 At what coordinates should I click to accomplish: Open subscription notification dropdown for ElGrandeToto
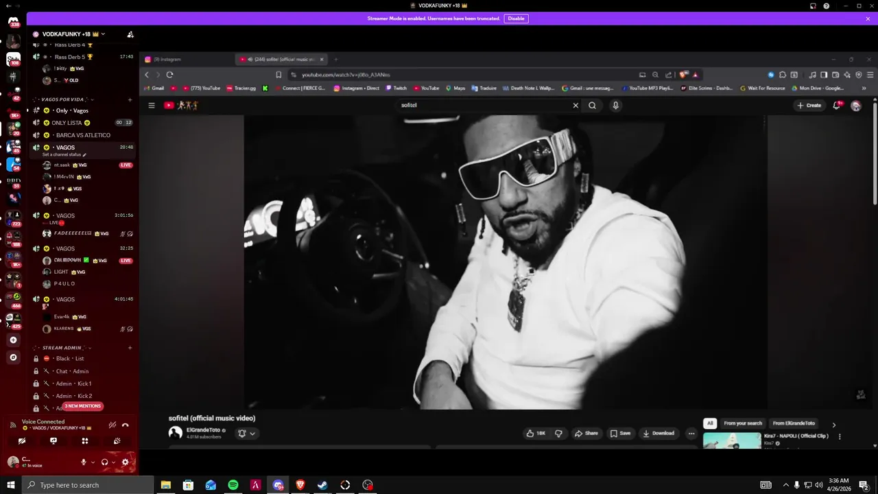(x=246, y=434)
